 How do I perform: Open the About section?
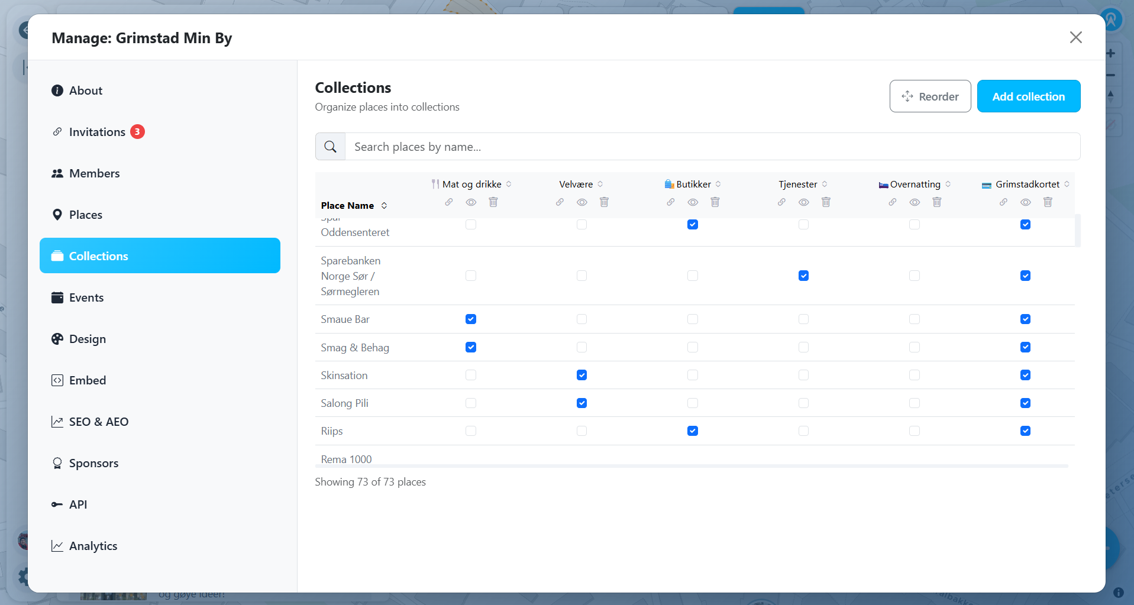160,90
